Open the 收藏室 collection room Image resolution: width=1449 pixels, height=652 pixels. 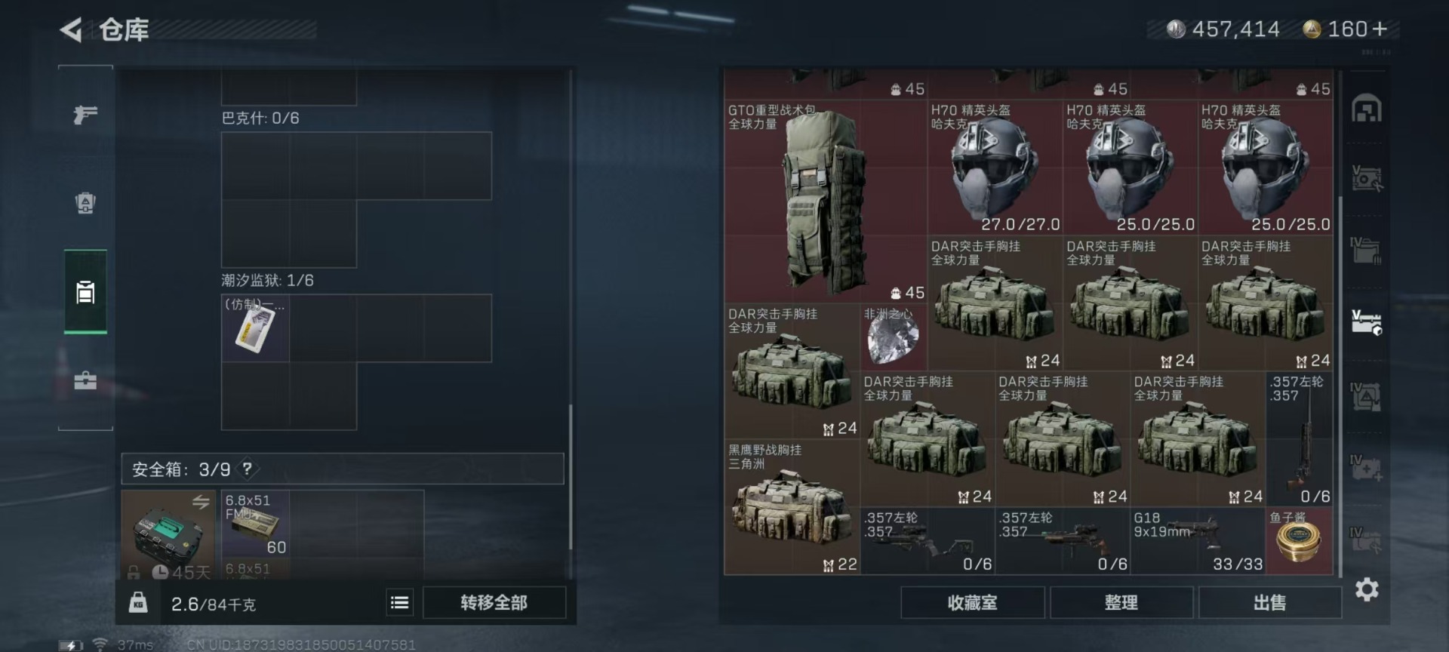click(x=973, y=603)
